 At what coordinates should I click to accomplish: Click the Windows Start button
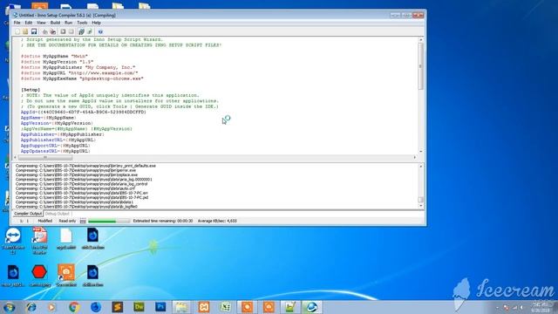tap(9, 307)
